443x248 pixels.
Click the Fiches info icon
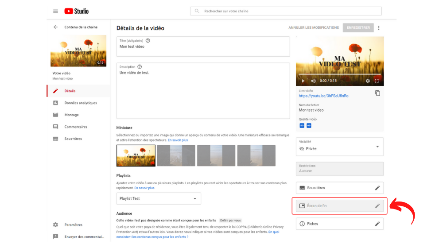(302, 224)
